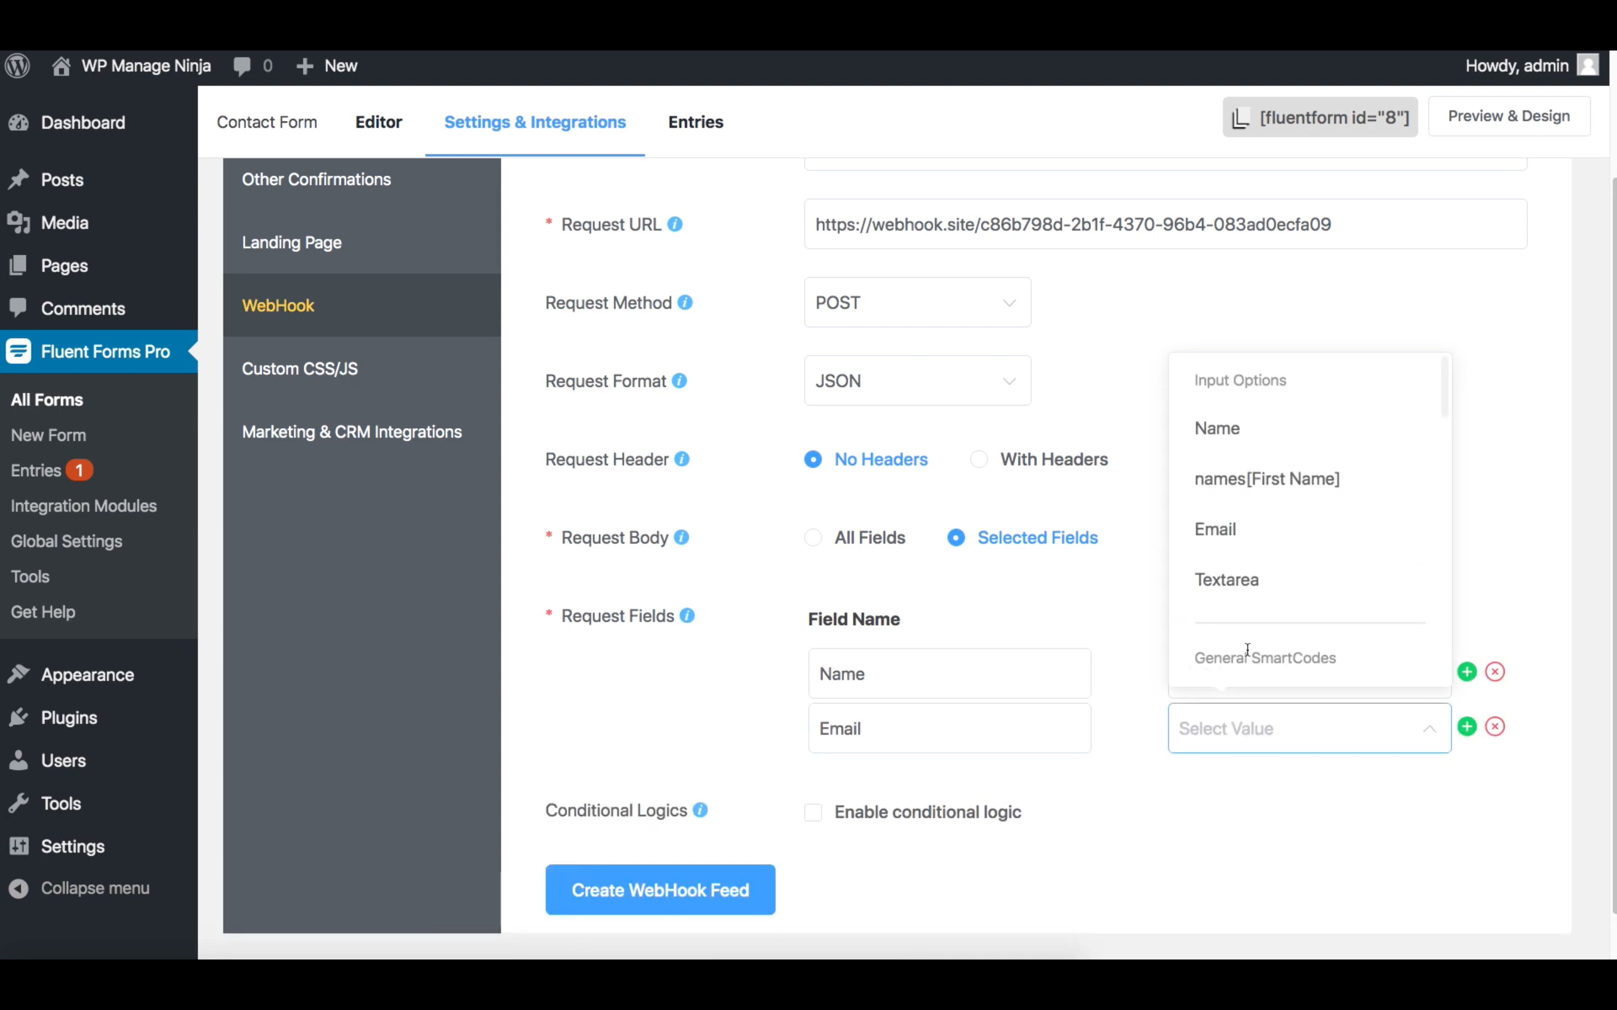
Task: Add a field row after the Email row
Action: click(x=1467, y=726)
